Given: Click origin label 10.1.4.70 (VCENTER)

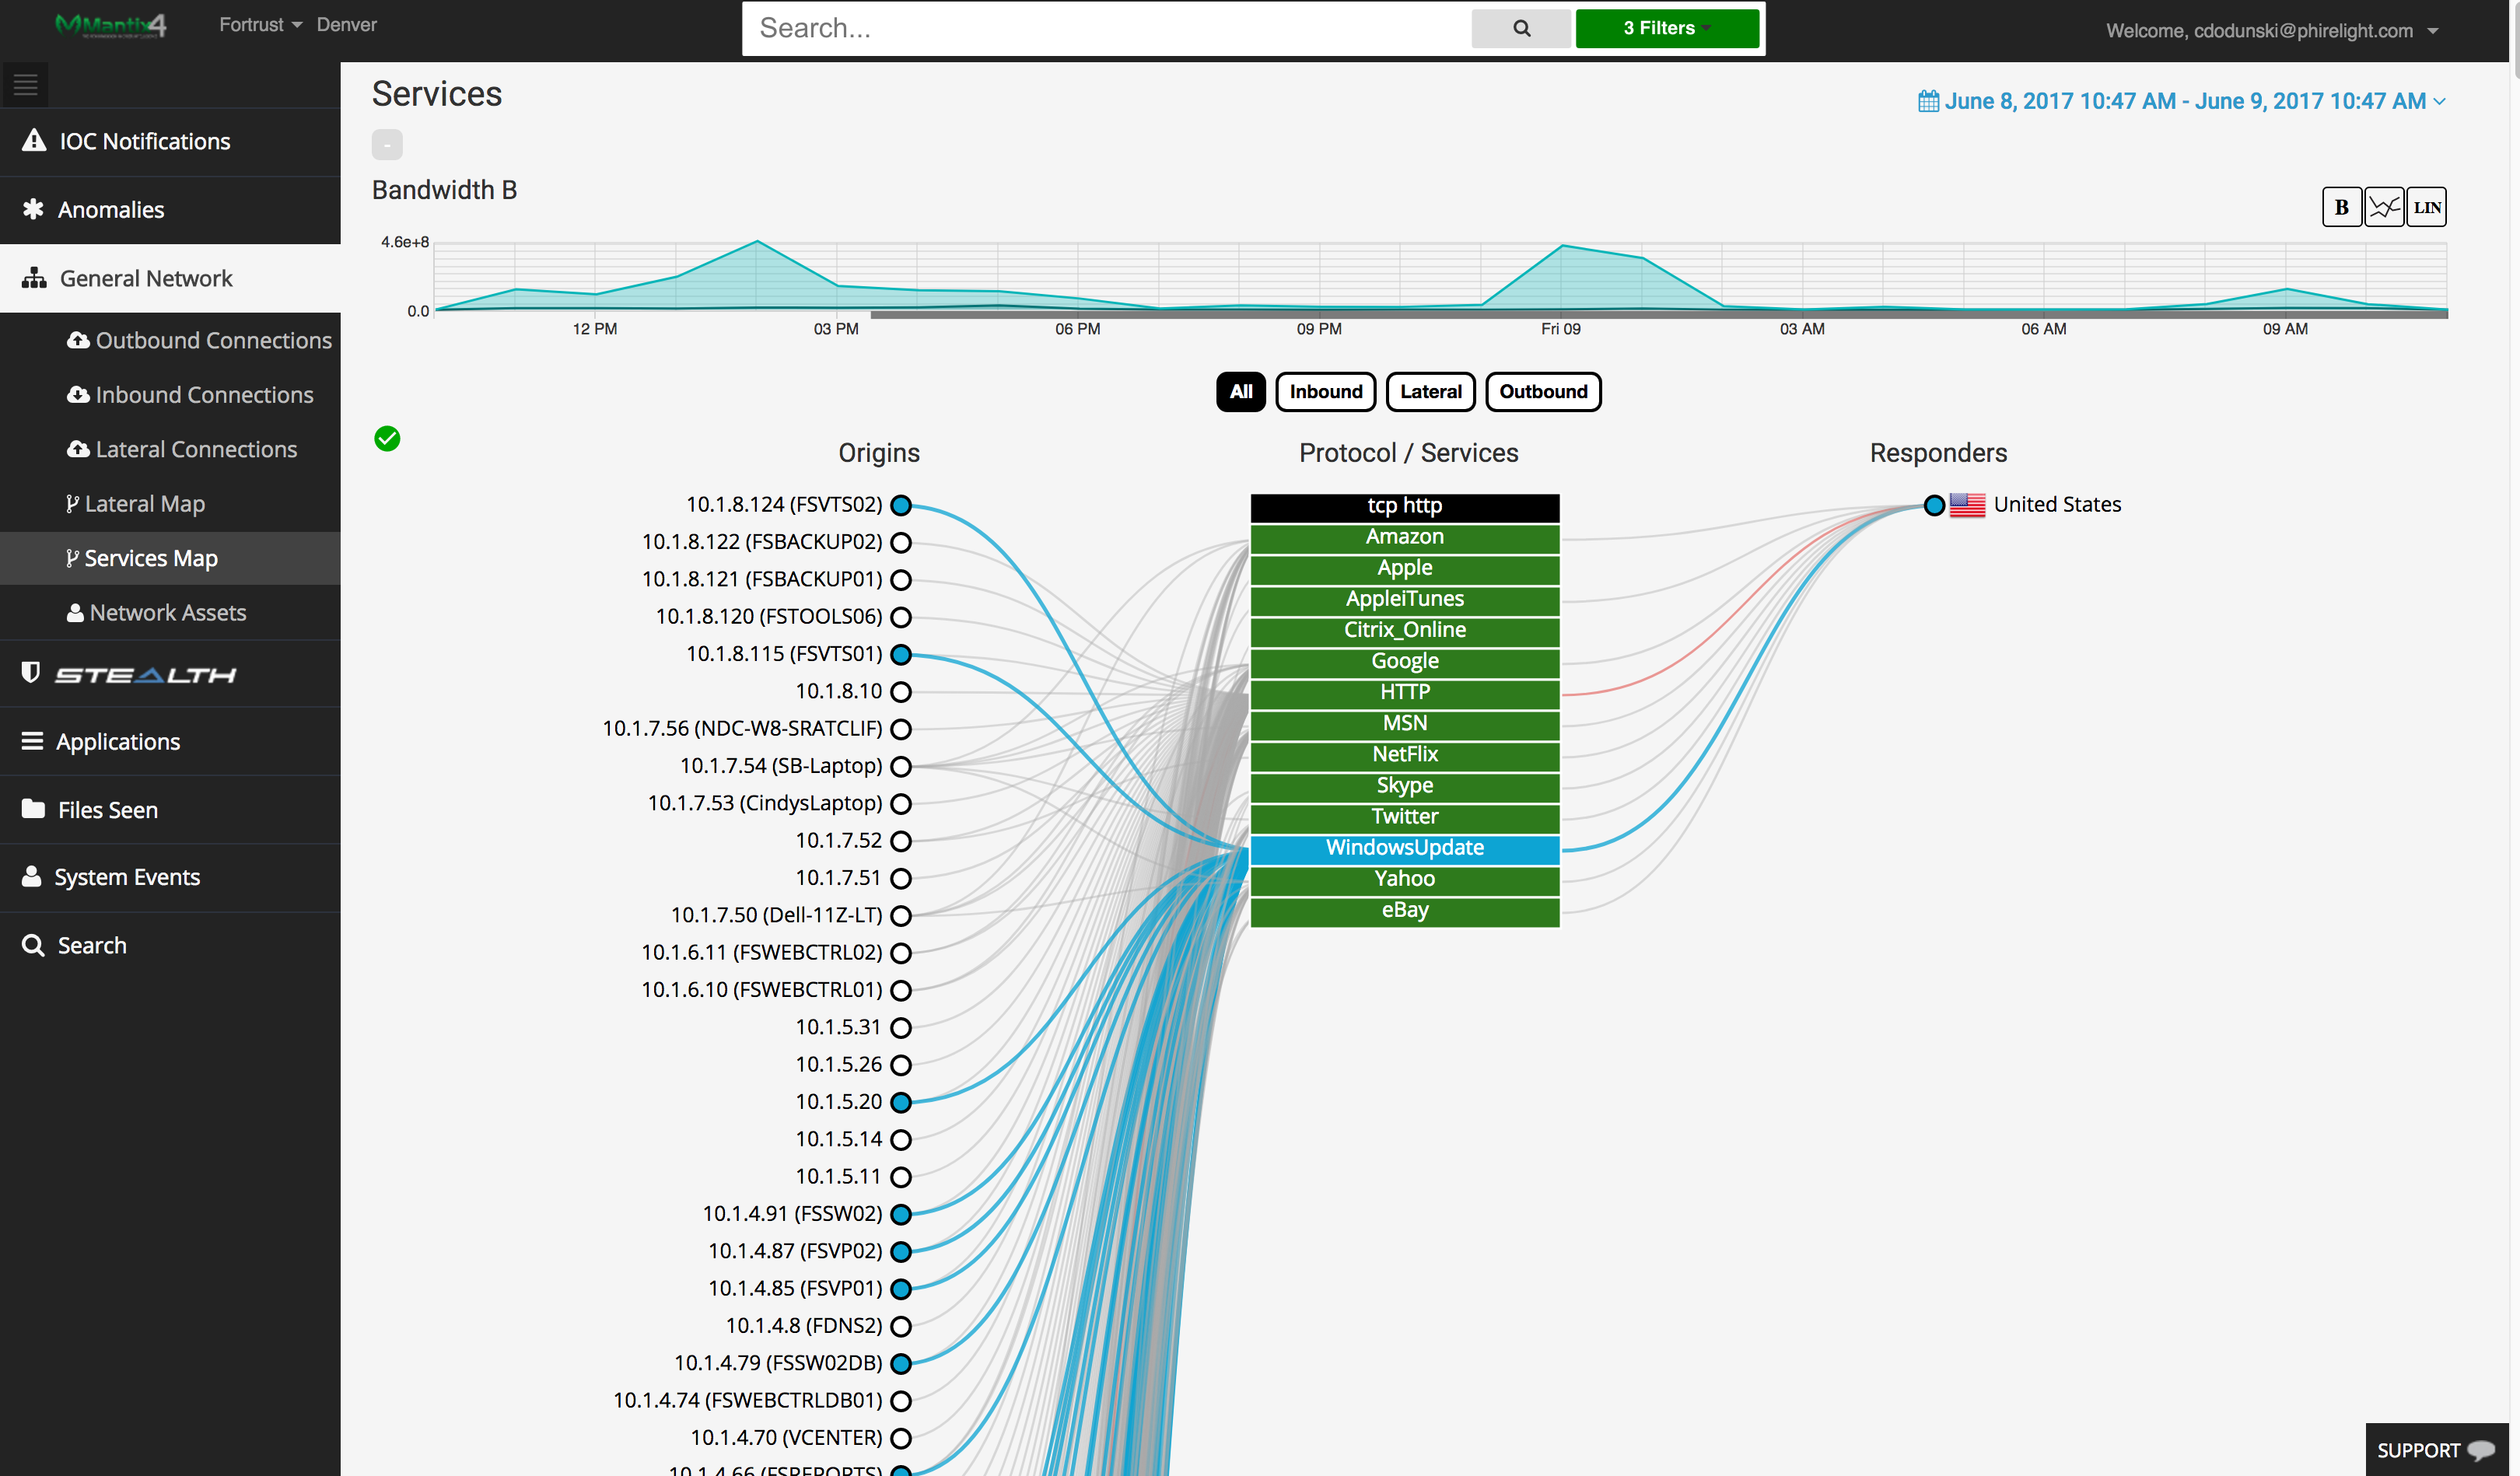Looking at the screenshot, I should [x=786, y=1438].
